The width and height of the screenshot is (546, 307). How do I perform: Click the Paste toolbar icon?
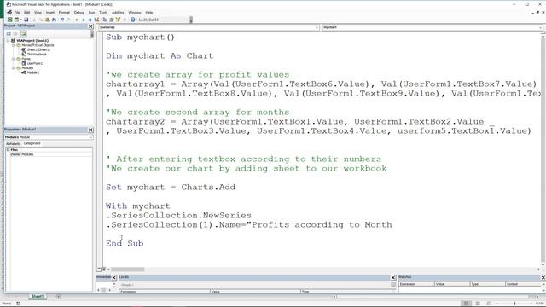tap(48, 20)
